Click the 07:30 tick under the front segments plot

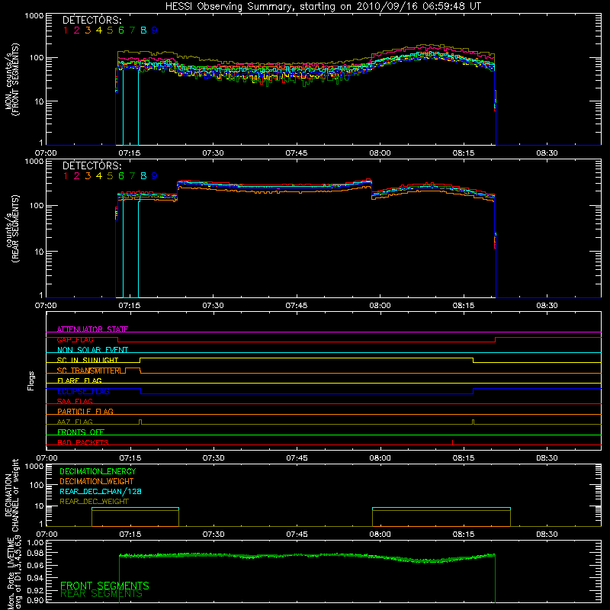[213, 153]
